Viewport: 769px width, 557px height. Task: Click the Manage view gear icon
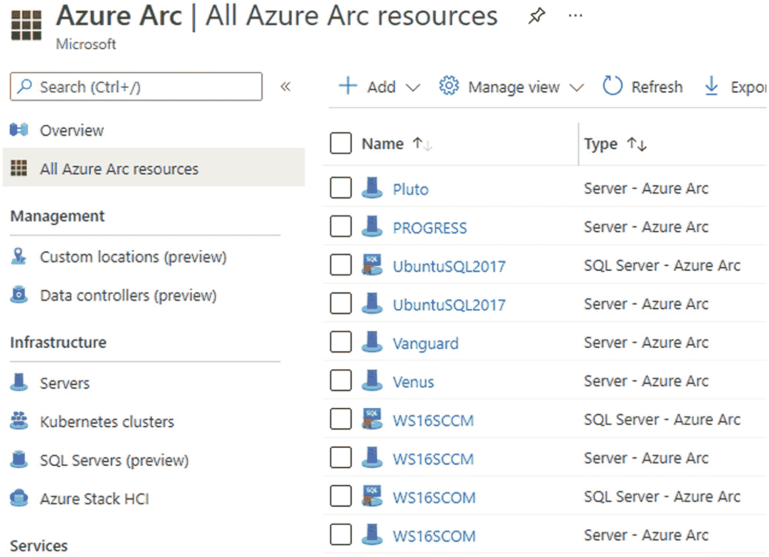[x=449, y=86]
